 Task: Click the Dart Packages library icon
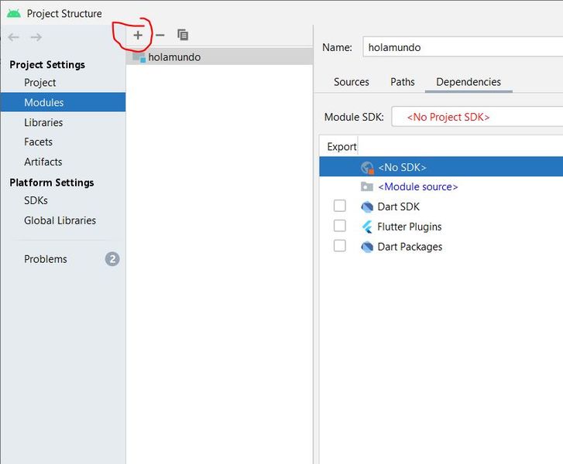point(367,247)
